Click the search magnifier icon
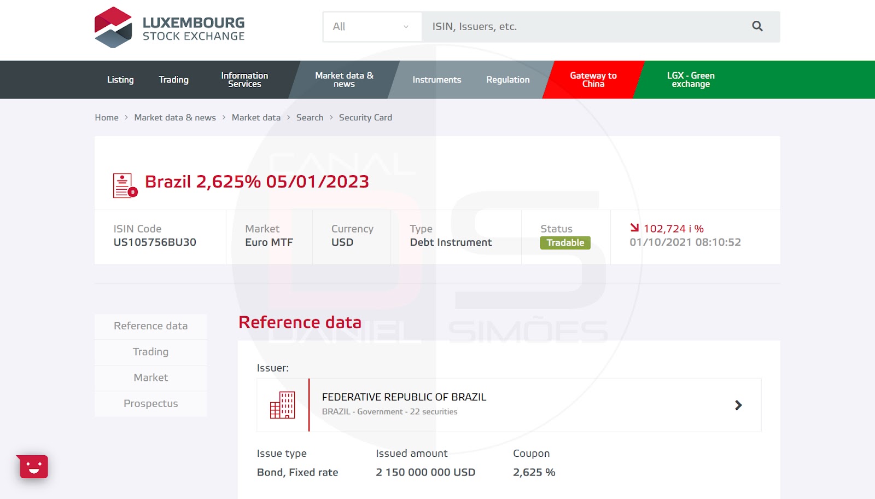This screenshot has width=875, height=499. click(757, 26)
